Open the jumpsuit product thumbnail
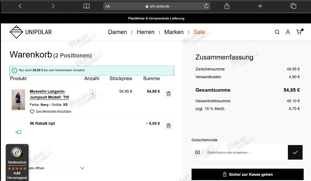Image resolution: width=311 pixels, height=181 pixels. point(18,100)
